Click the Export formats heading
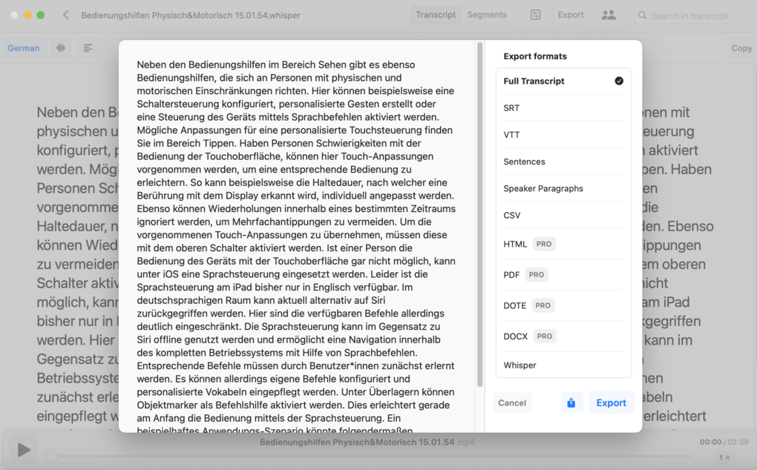This screenshot has width=757, height=470. pyautogui.click(x=535, y=56)
